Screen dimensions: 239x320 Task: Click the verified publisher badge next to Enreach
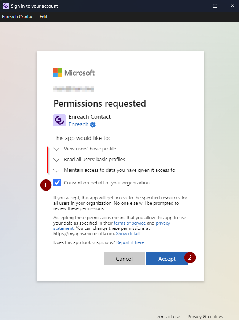[93, 124]
